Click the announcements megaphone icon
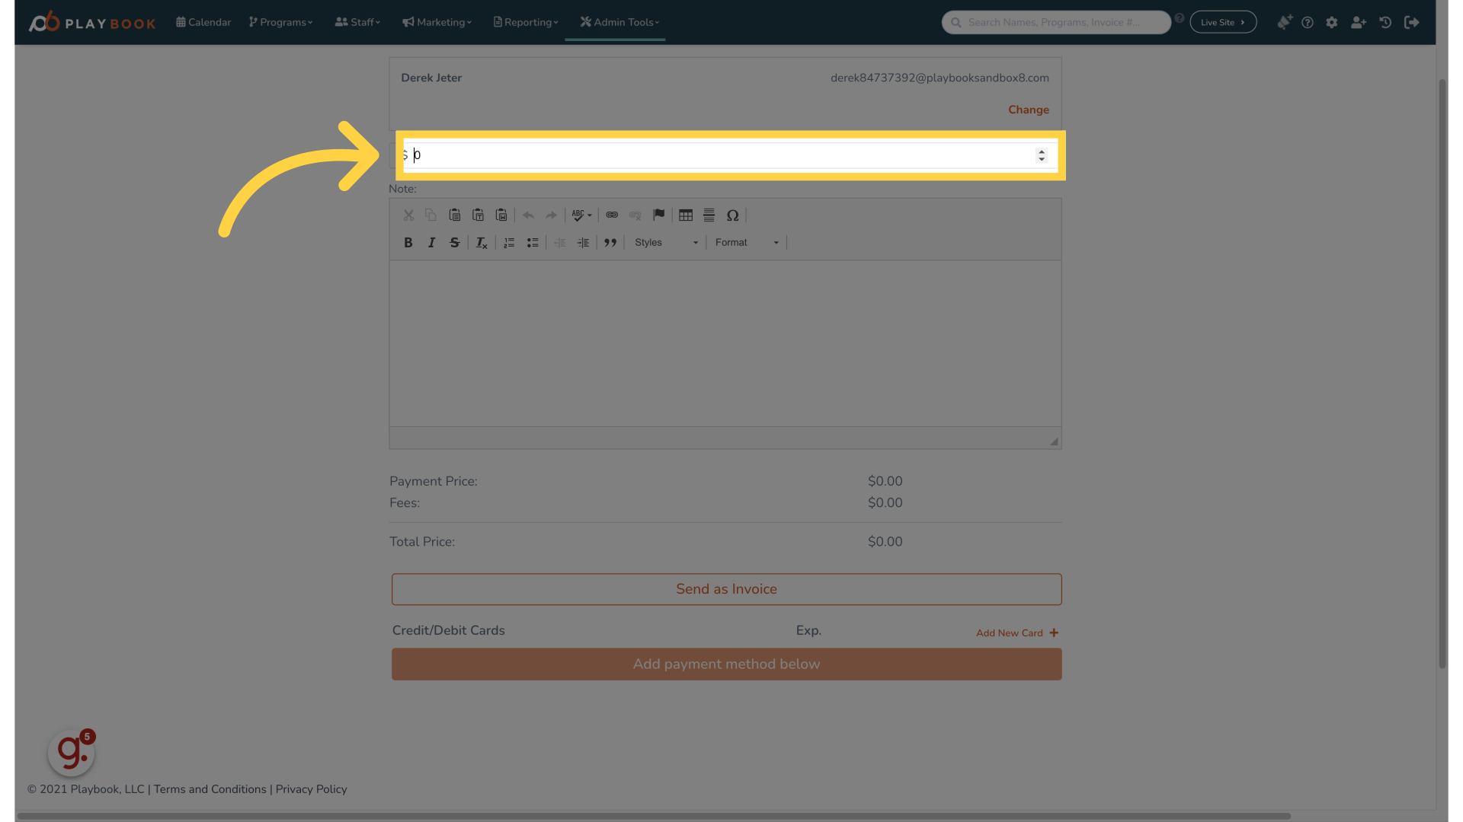This screenshot has height=822, width=1463. [1285, 22]
